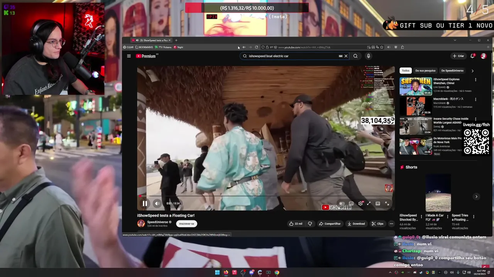Open more actions beside the Clipe button
This screenshot has width=494, height=277.
pos(391,224)
